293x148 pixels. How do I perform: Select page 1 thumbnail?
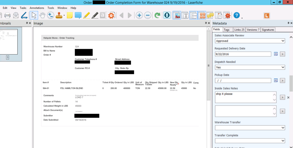click(9, 42)
